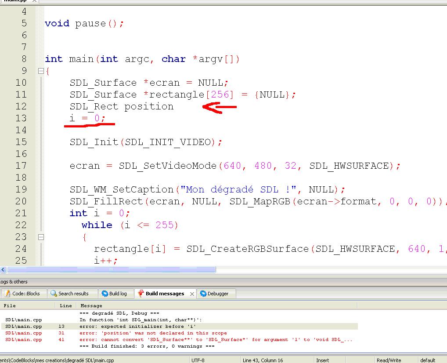The width and height of the screenshot is (447, 363).
Task: Toggle the Read/Write status indicator
Action: [x=389, y=360]
